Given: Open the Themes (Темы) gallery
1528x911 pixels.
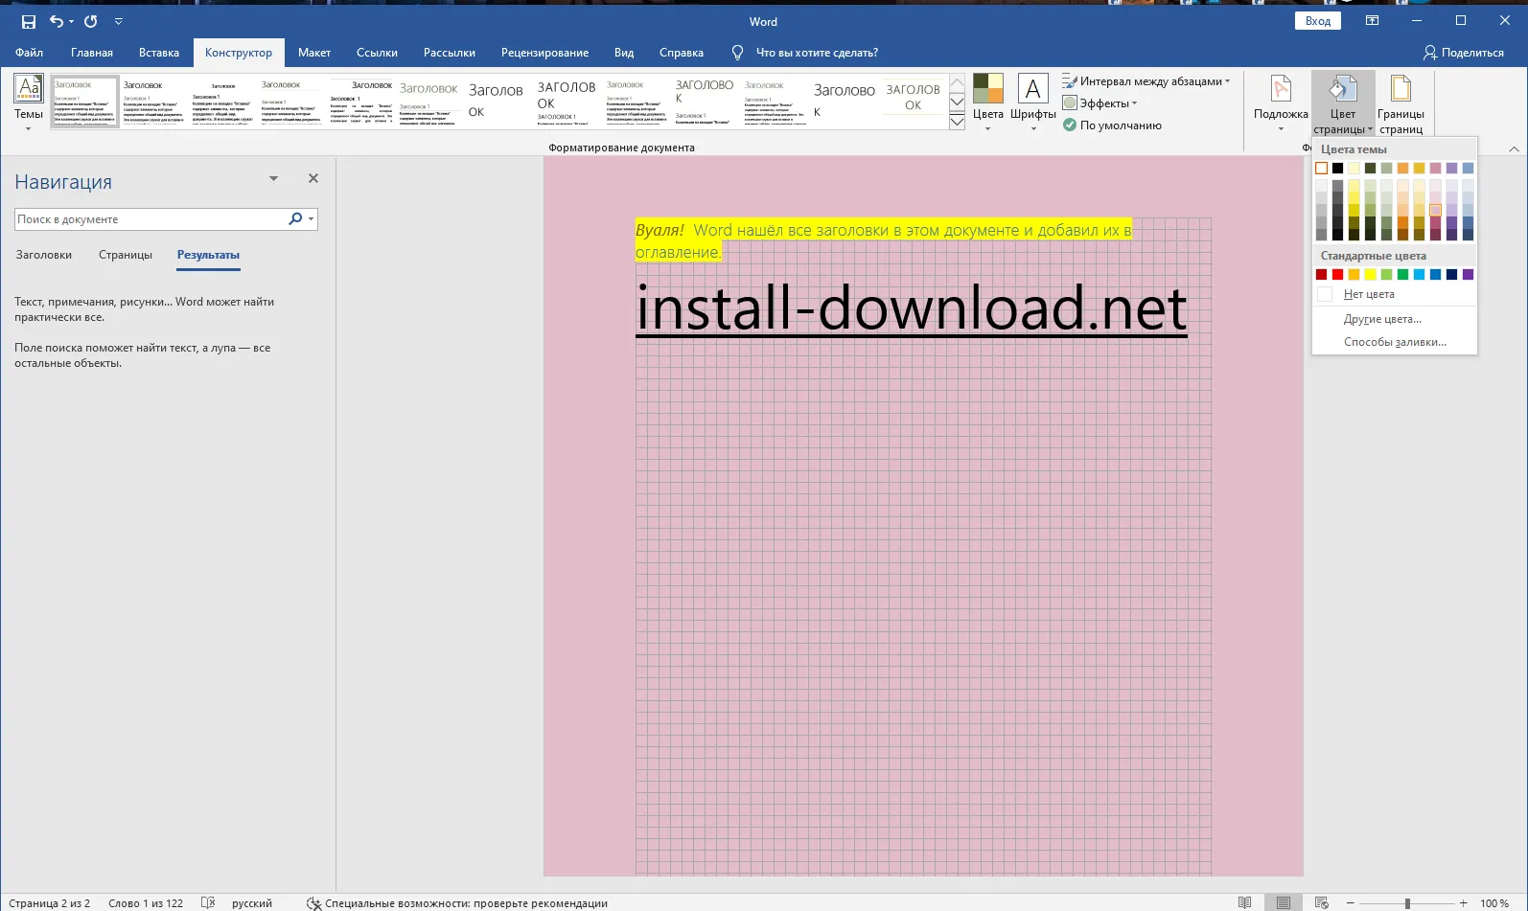Looking at the screenshot, I should (x=29, y=101).
